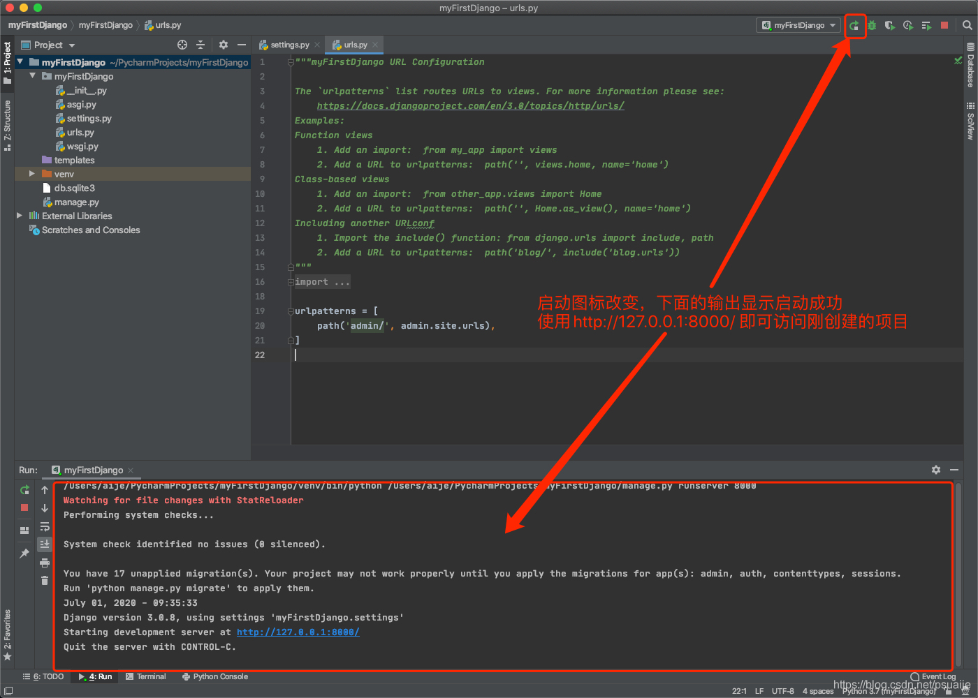Close the urls.py editor tab

375,45
